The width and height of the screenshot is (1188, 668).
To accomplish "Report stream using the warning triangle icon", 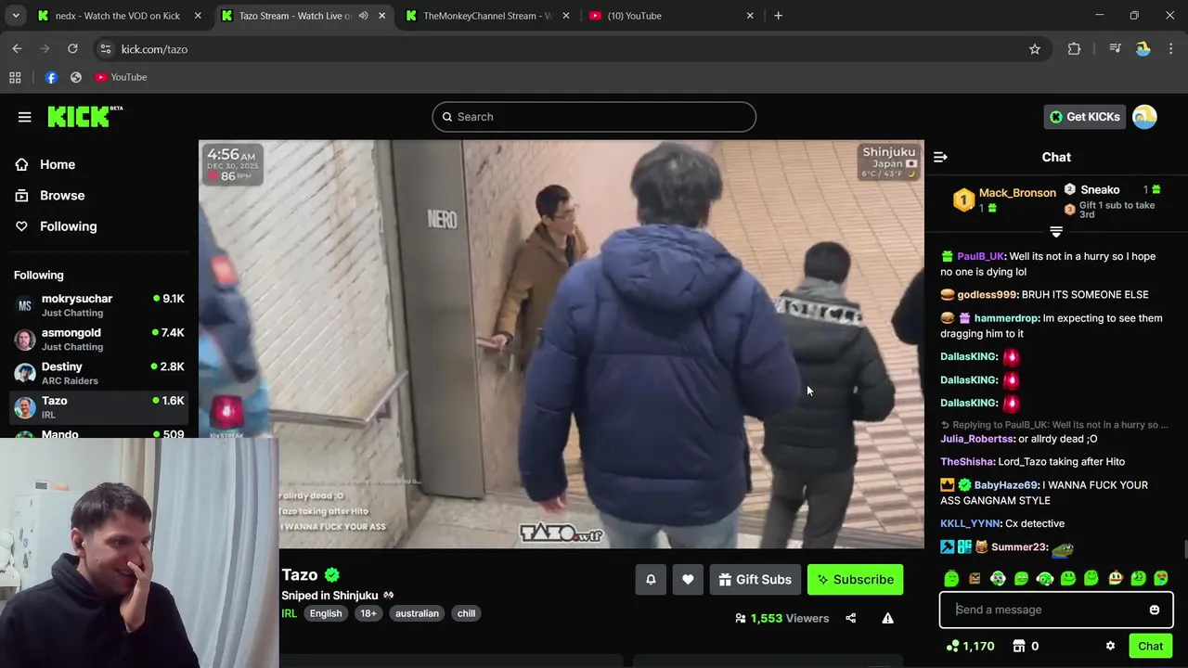I will tap(887, 618).
